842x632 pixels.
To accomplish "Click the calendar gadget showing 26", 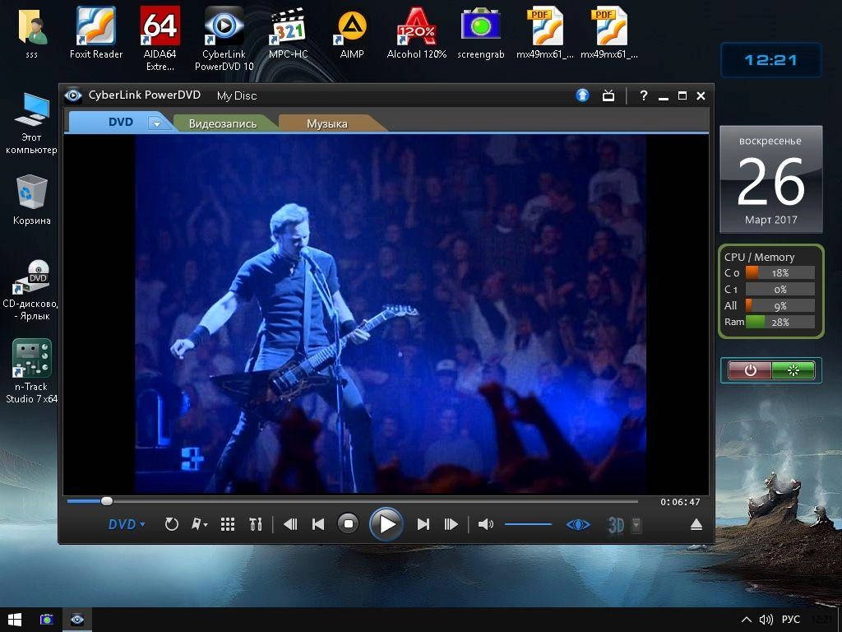I will pyautogui.click(x=770, y=179).
